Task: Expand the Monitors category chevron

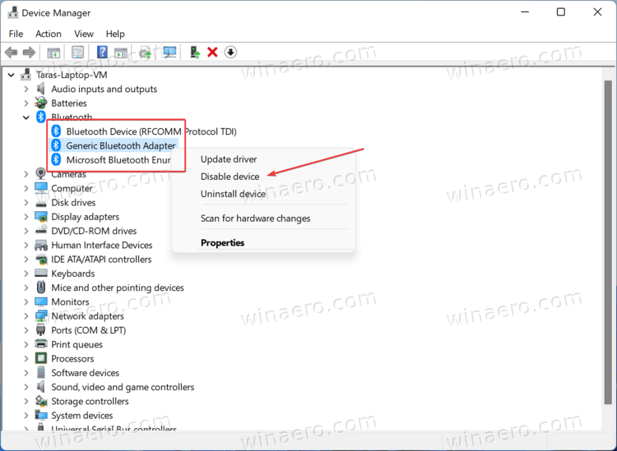Action: (x=26, y=301)
